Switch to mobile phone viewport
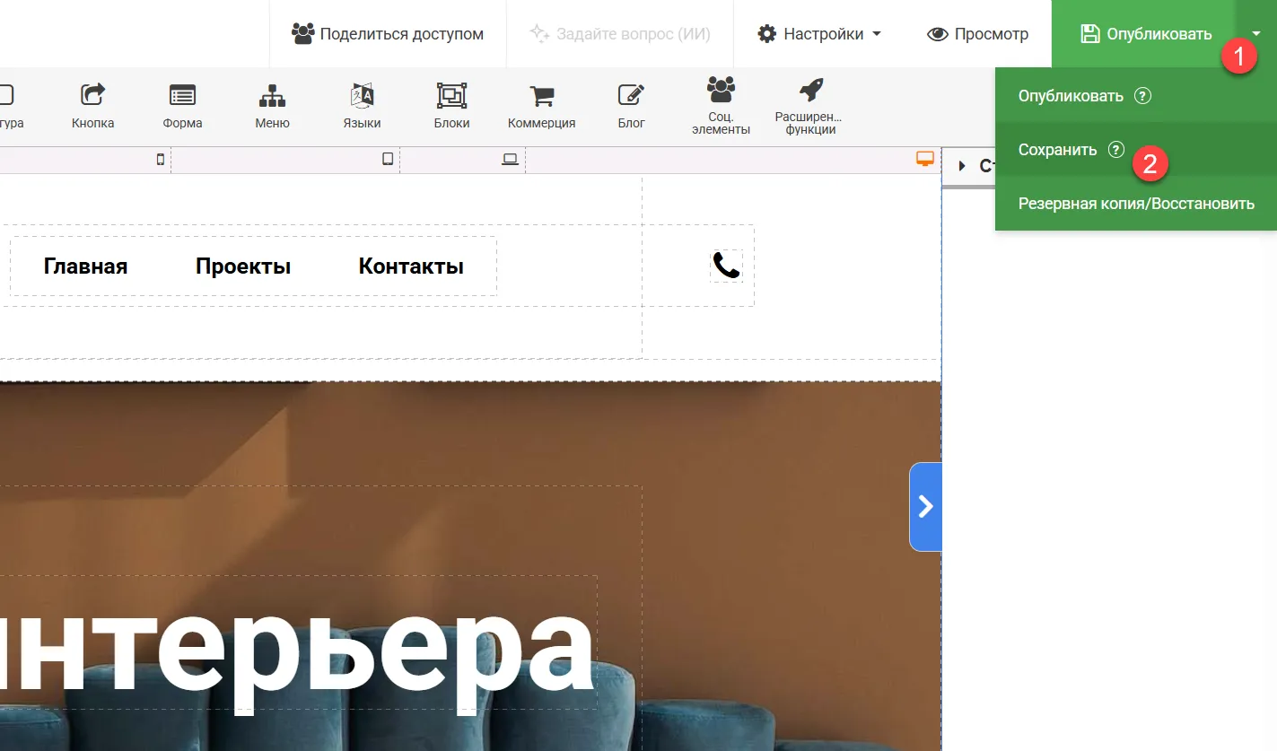The image size is (1277, 751). click(161, 160)
